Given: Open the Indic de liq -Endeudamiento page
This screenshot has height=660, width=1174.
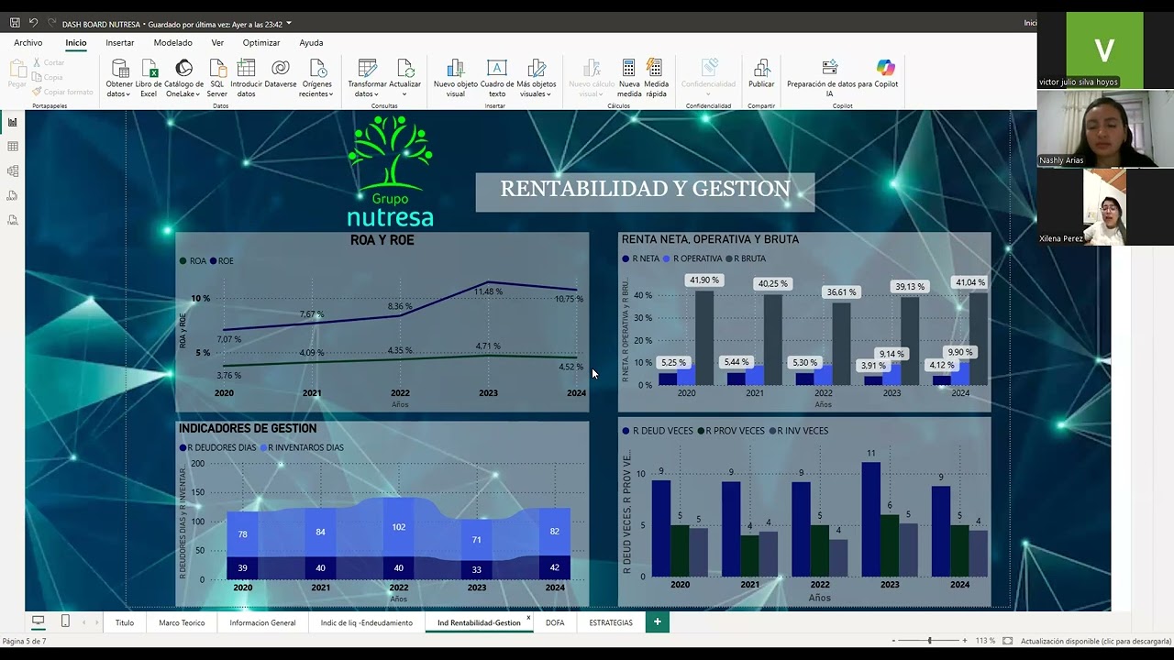Looking at the screenshot, I should click(x=367, y=622).
